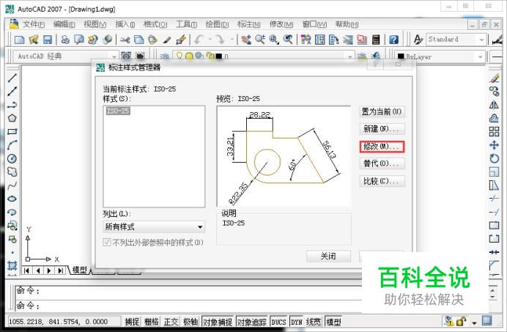Click the Open file icon

(x=34, y=40)
